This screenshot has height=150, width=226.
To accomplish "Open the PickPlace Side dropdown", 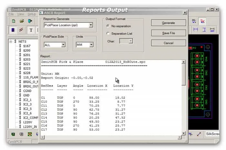I will pyautogui.click(x=63, y=45).
